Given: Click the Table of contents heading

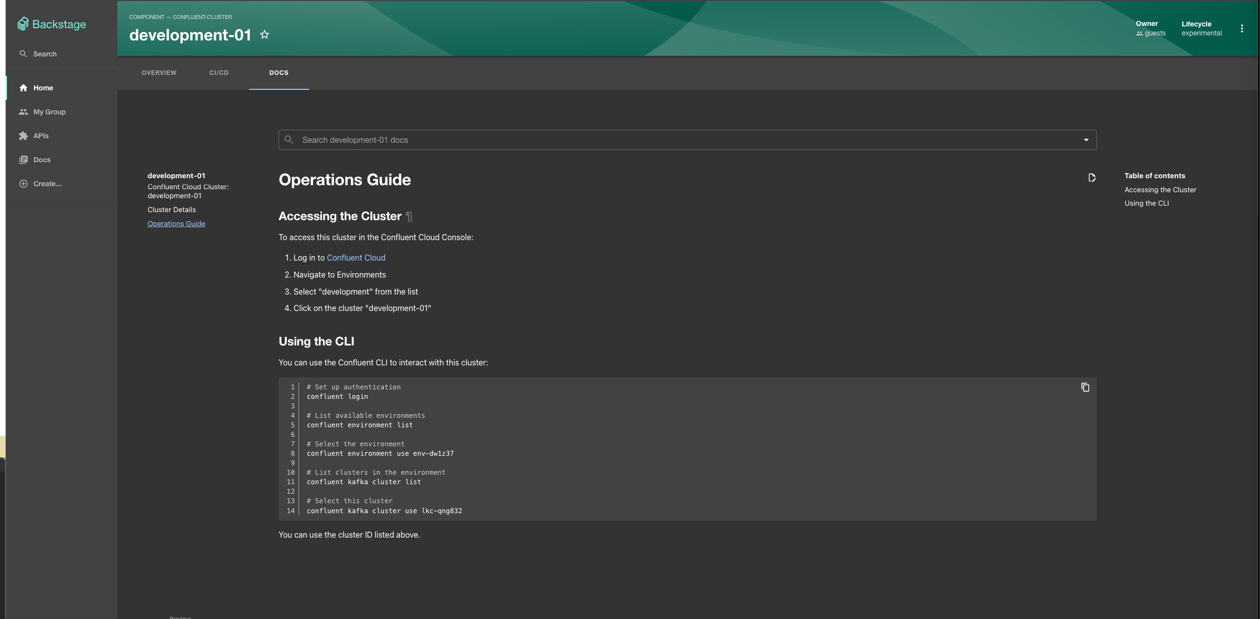Looking at the screenshot, I should tap(1155, 176).
